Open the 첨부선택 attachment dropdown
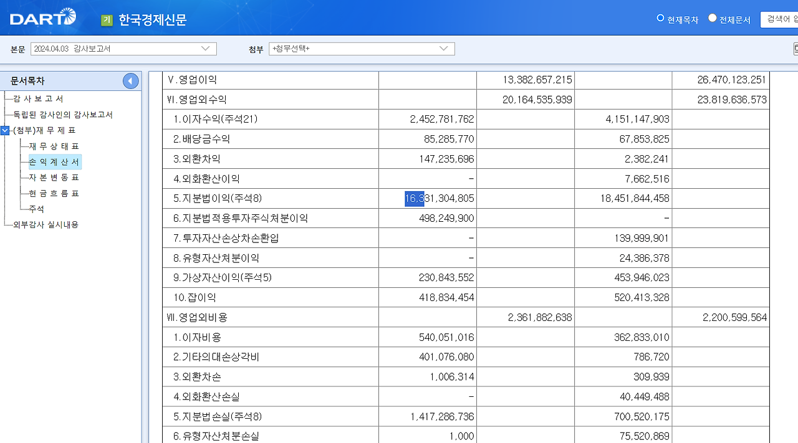This screenshot has width=798, height=443. (x=362, y=49)
